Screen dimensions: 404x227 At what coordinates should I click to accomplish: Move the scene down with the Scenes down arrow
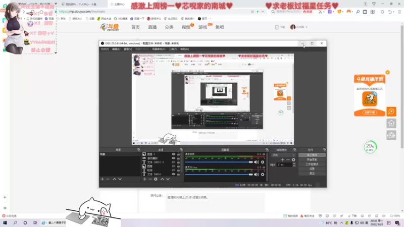coord(120,179)
